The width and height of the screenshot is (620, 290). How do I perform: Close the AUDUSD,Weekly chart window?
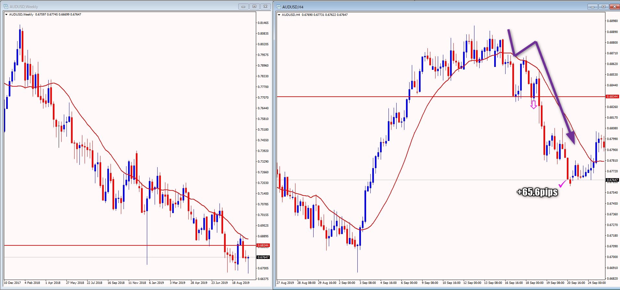point(265,6)
